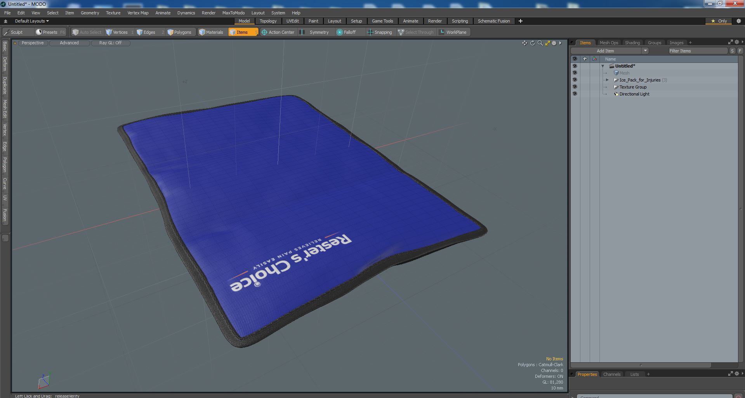Click the Mesh item cube icon
Viewport: 745px width, 398px height.
pyautogui.click(x=616, y=73)
